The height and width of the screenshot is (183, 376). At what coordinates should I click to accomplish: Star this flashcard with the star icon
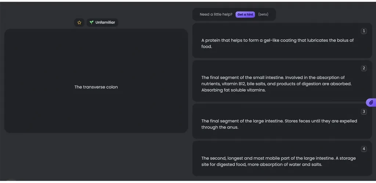pyautogui.click(x=79, y=23)
